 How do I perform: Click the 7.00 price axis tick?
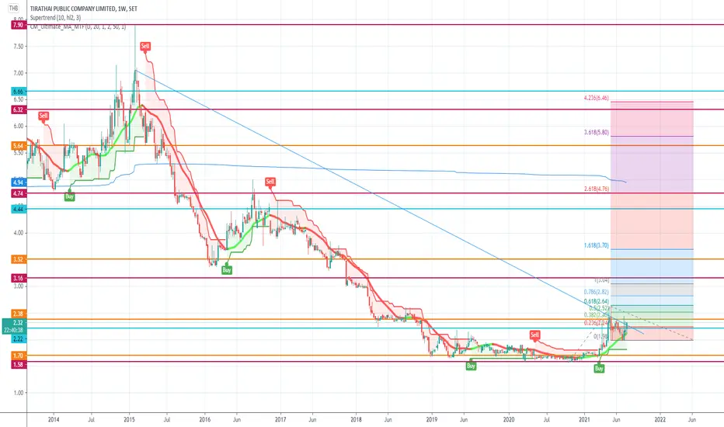19,74
